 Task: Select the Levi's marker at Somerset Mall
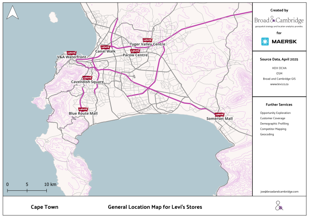coord(219,114)
